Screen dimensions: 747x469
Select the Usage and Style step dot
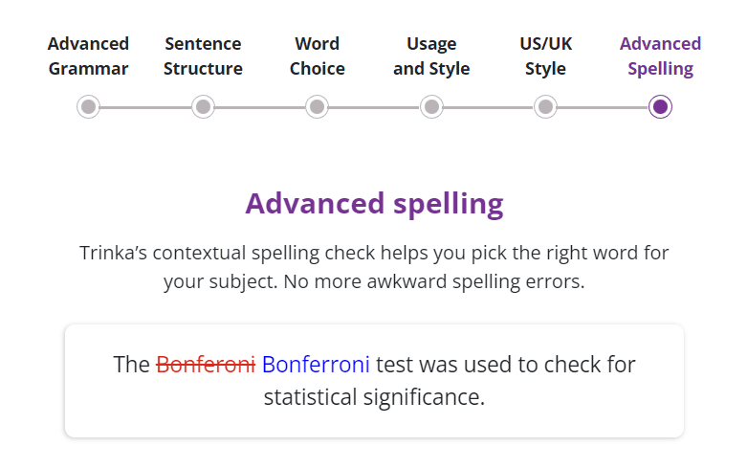(431, 107)
